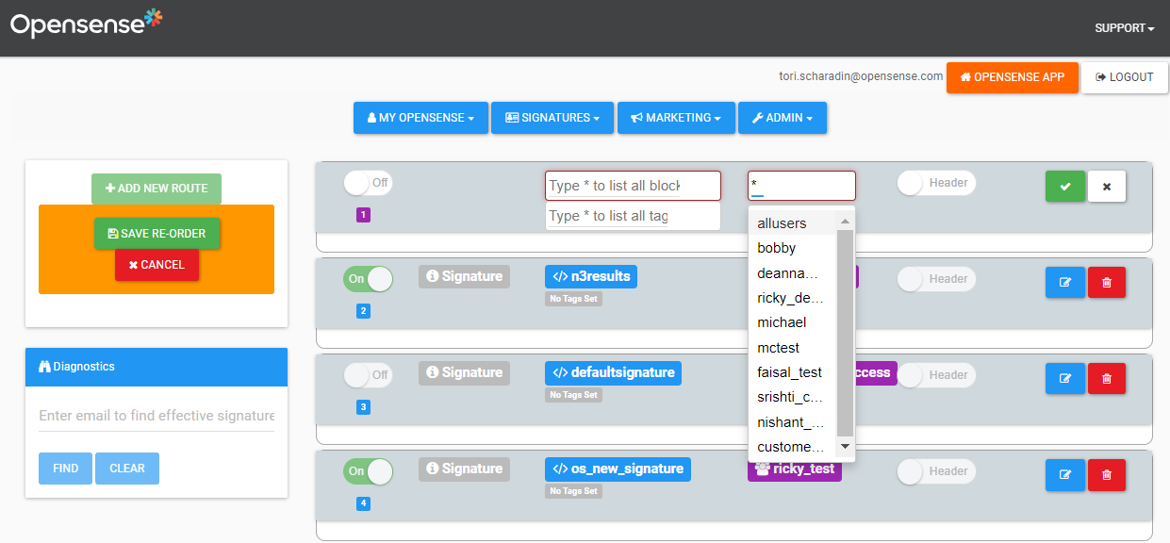Choose bobby in the dropdown list

(x=792, y=248)
